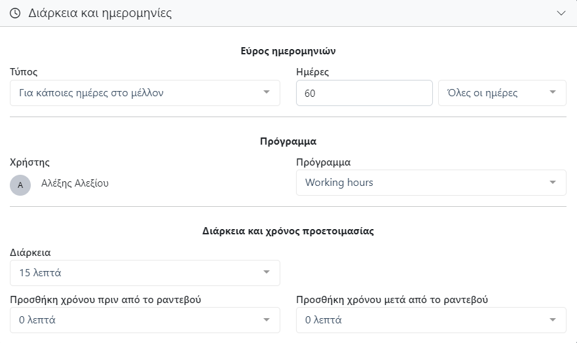The image size is (577, 343).
Task: Click the clock icon in the section header
Action: pos(15,13)
